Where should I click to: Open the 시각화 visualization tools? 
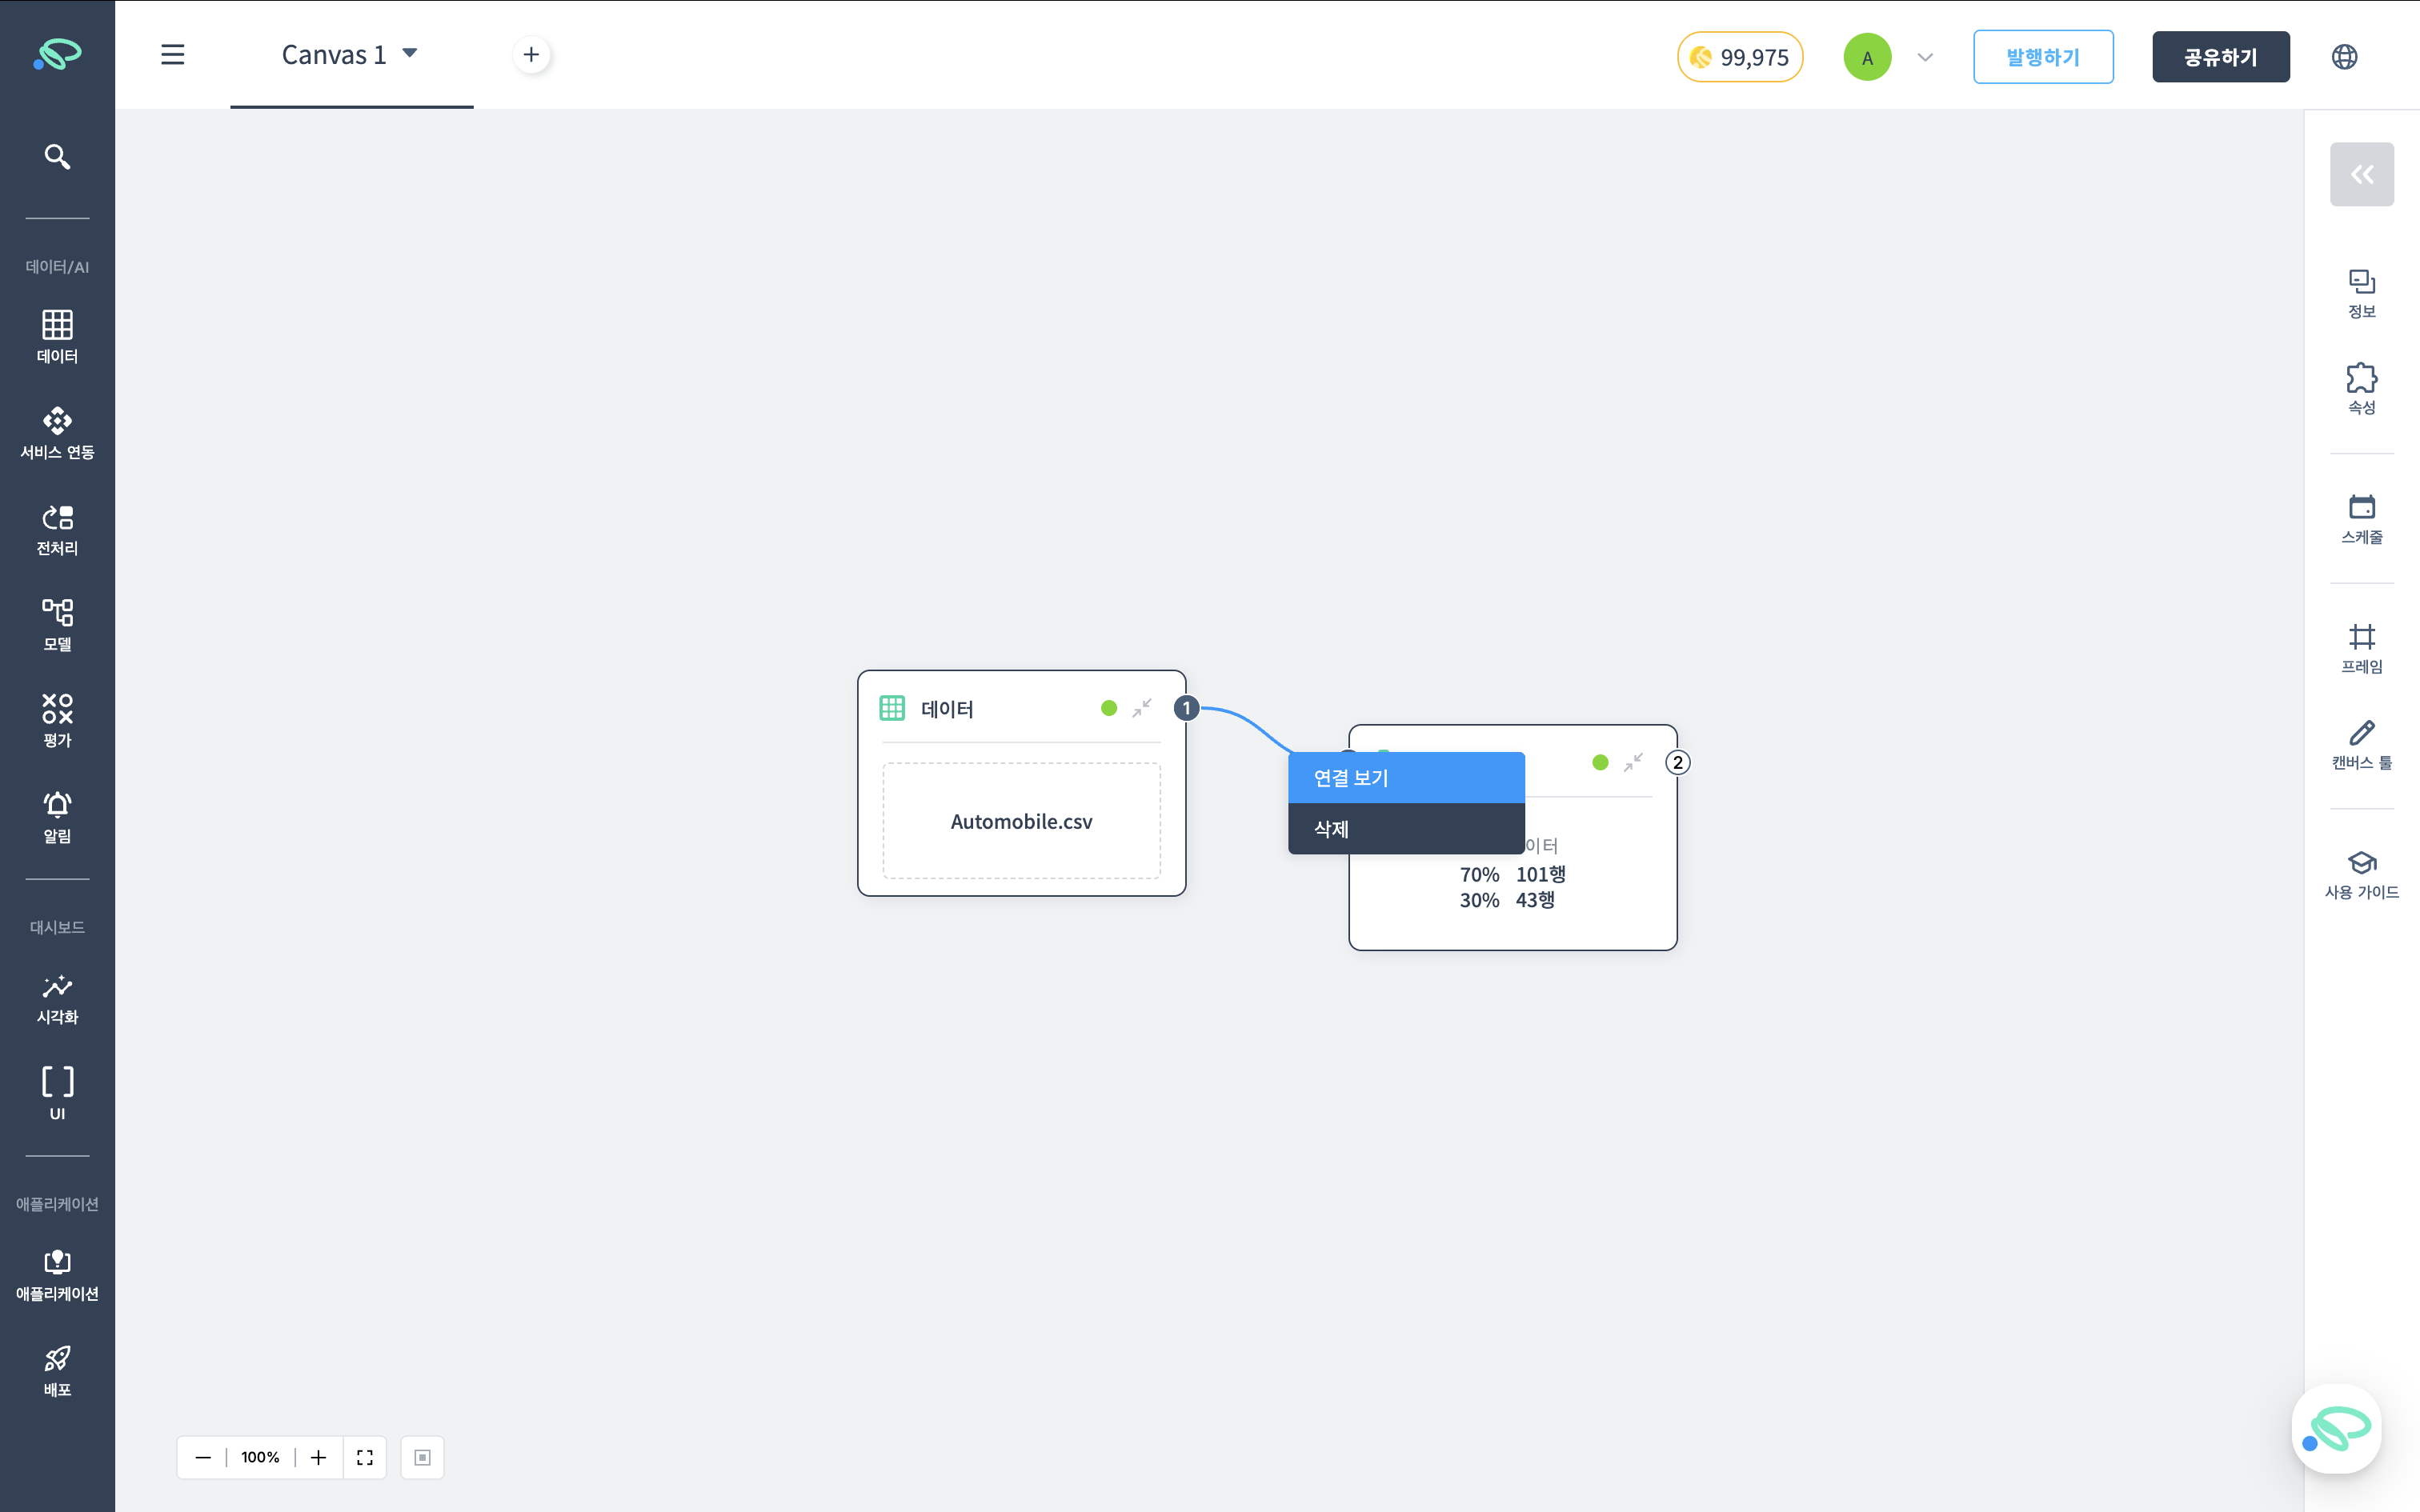click(57, 998)
